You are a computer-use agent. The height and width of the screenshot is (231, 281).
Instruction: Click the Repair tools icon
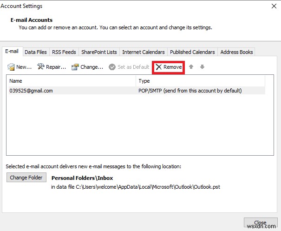click(x=41, y=66)
